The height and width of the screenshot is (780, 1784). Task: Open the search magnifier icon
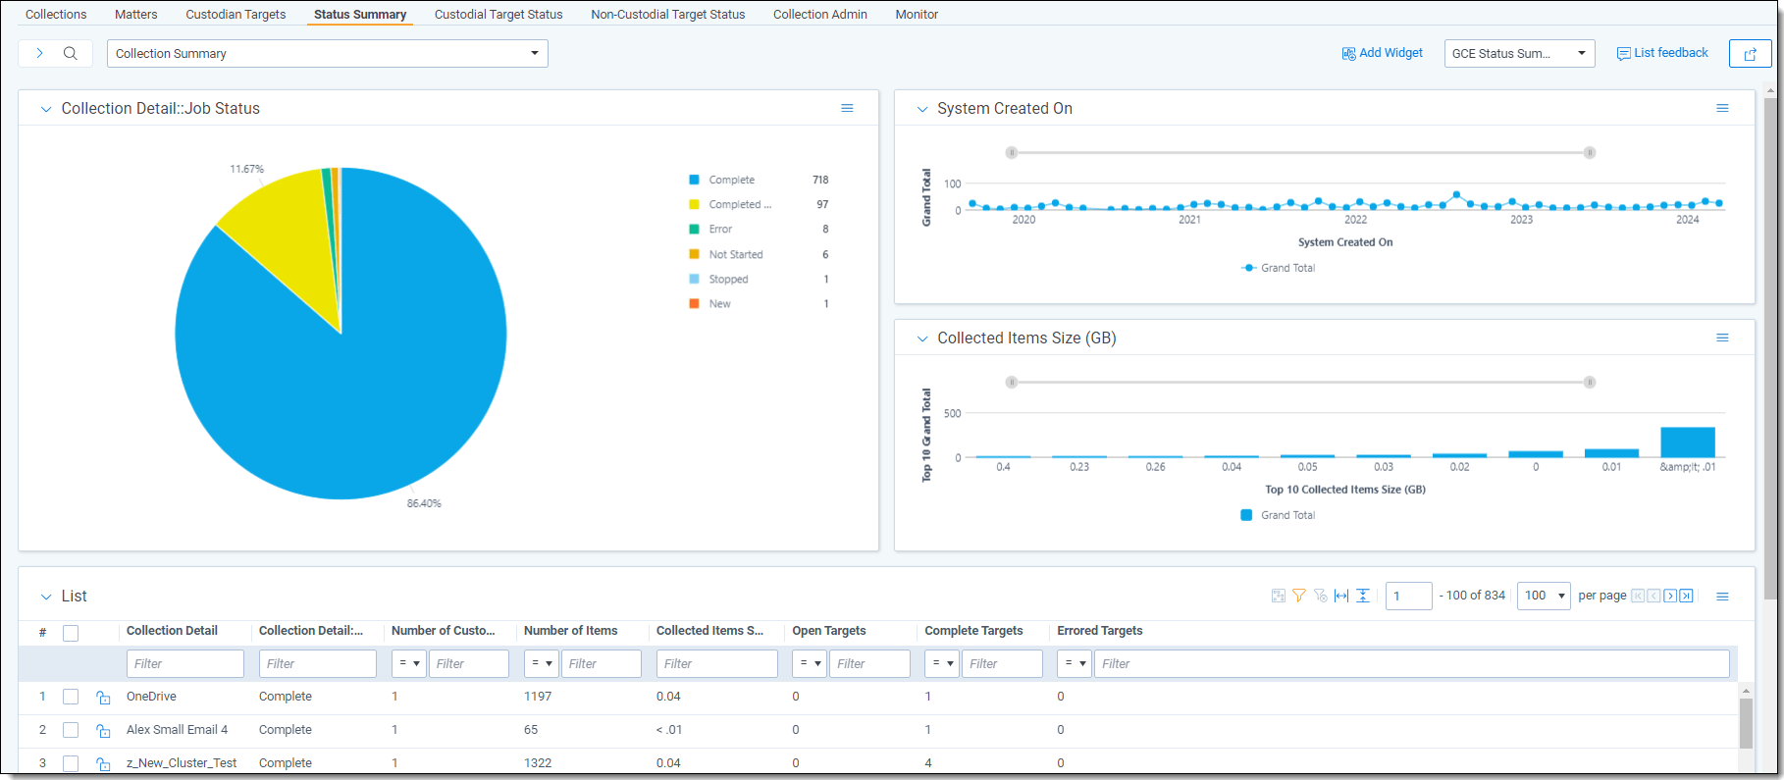point(71,53)
